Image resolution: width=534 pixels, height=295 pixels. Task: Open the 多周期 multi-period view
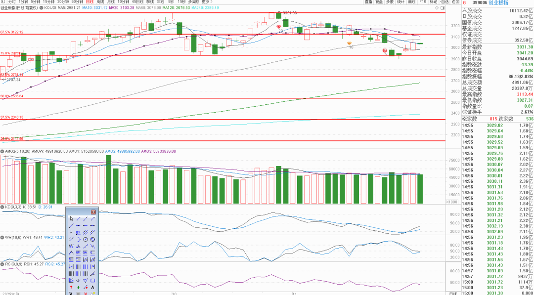point(193,1)
